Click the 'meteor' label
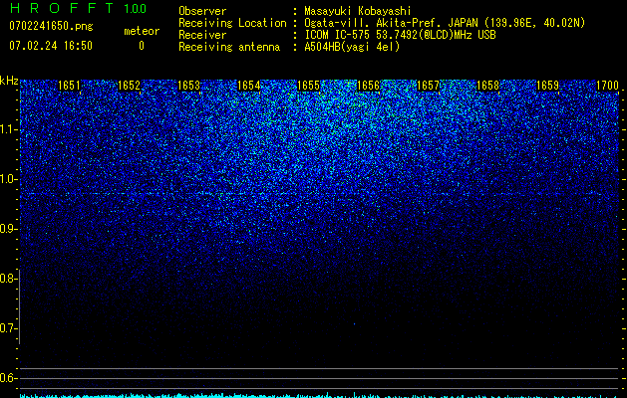Viewport: 627px width, 398px height. point(142,31)
